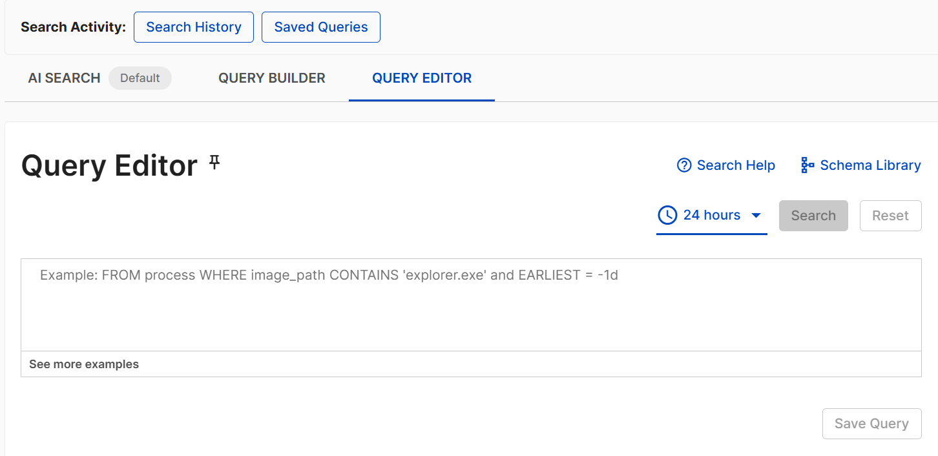938x456 pixels.
Task: Switch to the AI SEARCH tab
Action: (65, 78)
